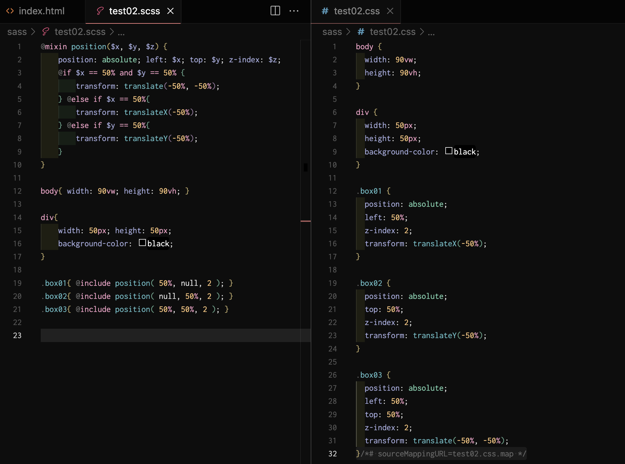Image resolution: width=625 pixels, height=464 pixels.
Task: Close the test02.css tab
Action: (390, 11)
